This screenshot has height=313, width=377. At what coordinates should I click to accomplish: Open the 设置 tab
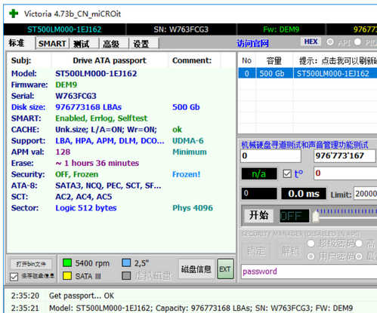(x=141, y=44)
